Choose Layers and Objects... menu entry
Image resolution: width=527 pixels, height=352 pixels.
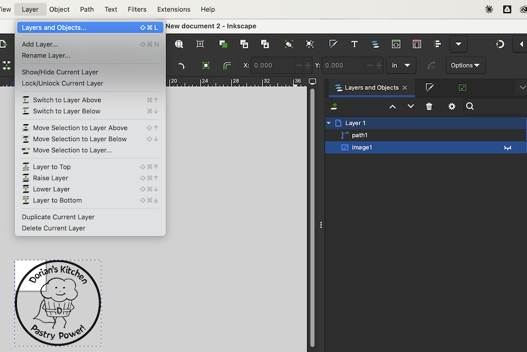coord(90,27)
